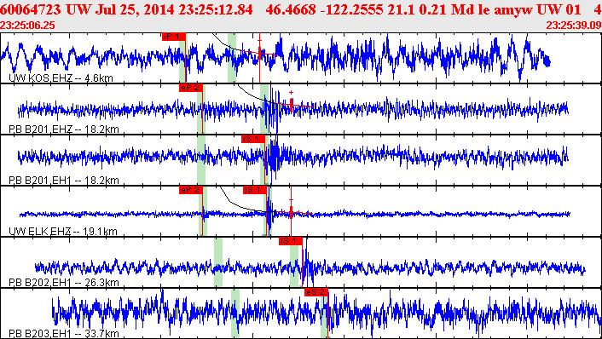
Task: Click the UW KOS.EHZ station label
Action: click(x=61, y=78)
